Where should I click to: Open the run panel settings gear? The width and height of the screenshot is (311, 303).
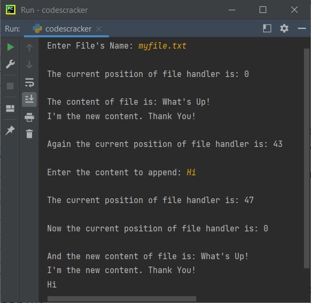pyautogui.click(x=284, y=28)
